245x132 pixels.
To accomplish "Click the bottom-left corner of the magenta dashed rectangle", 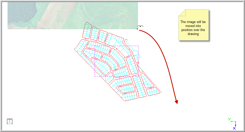I will [x=95, y=76].
